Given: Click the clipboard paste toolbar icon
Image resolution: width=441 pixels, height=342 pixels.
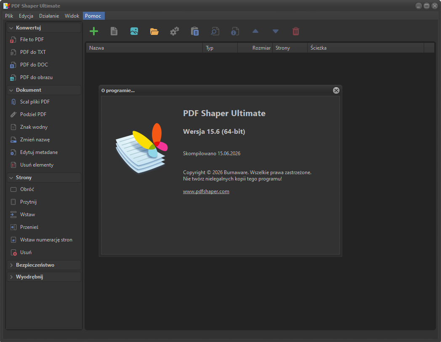Looking at the screenshot, I should tap(195, 31).
